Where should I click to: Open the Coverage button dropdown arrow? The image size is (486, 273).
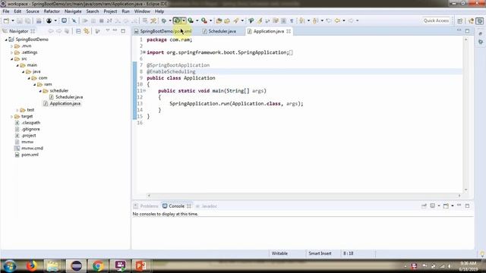[197, 20]
